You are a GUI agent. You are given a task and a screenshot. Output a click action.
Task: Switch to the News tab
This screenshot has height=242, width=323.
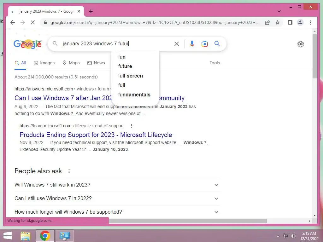(96, 63)
